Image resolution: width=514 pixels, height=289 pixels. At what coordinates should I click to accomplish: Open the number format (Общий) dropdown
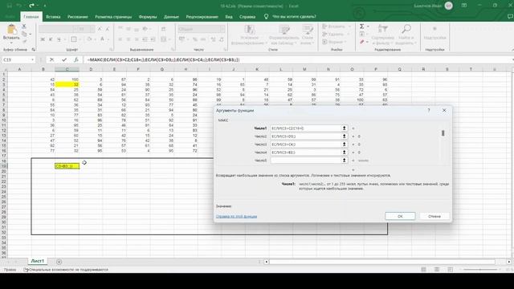pos(223,29)
